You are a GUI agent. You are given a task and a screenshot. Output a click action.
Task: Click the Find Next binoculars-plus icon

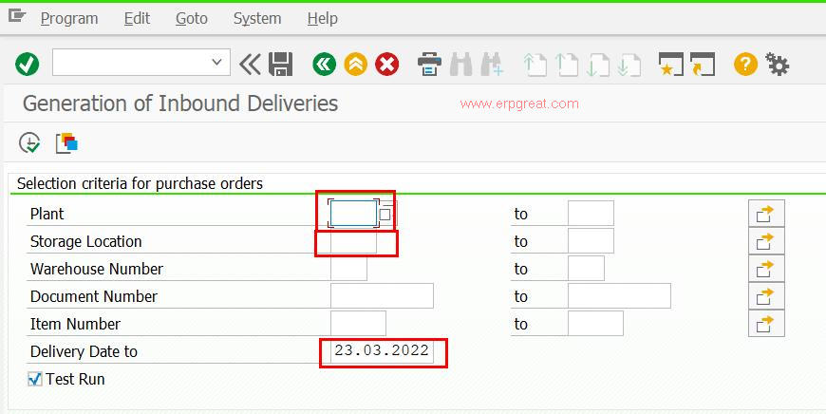point(493,65)
